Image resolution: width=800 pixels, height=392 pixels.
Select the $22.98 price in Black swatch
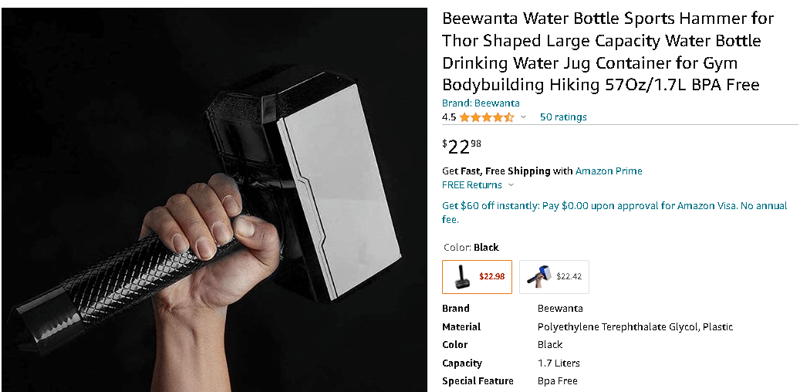click(491, 276)
